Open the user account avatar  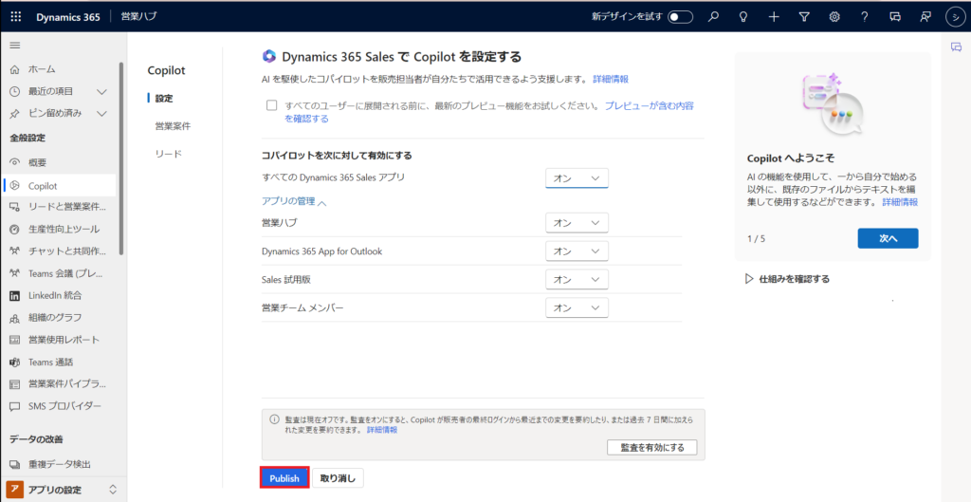tap(956, 17)
